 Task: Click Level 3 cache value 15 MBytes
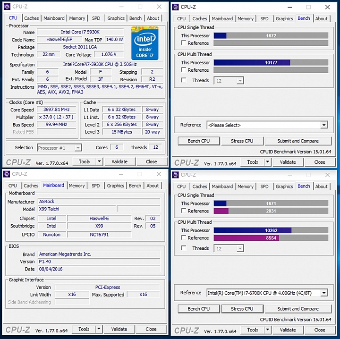click(122, 132)
